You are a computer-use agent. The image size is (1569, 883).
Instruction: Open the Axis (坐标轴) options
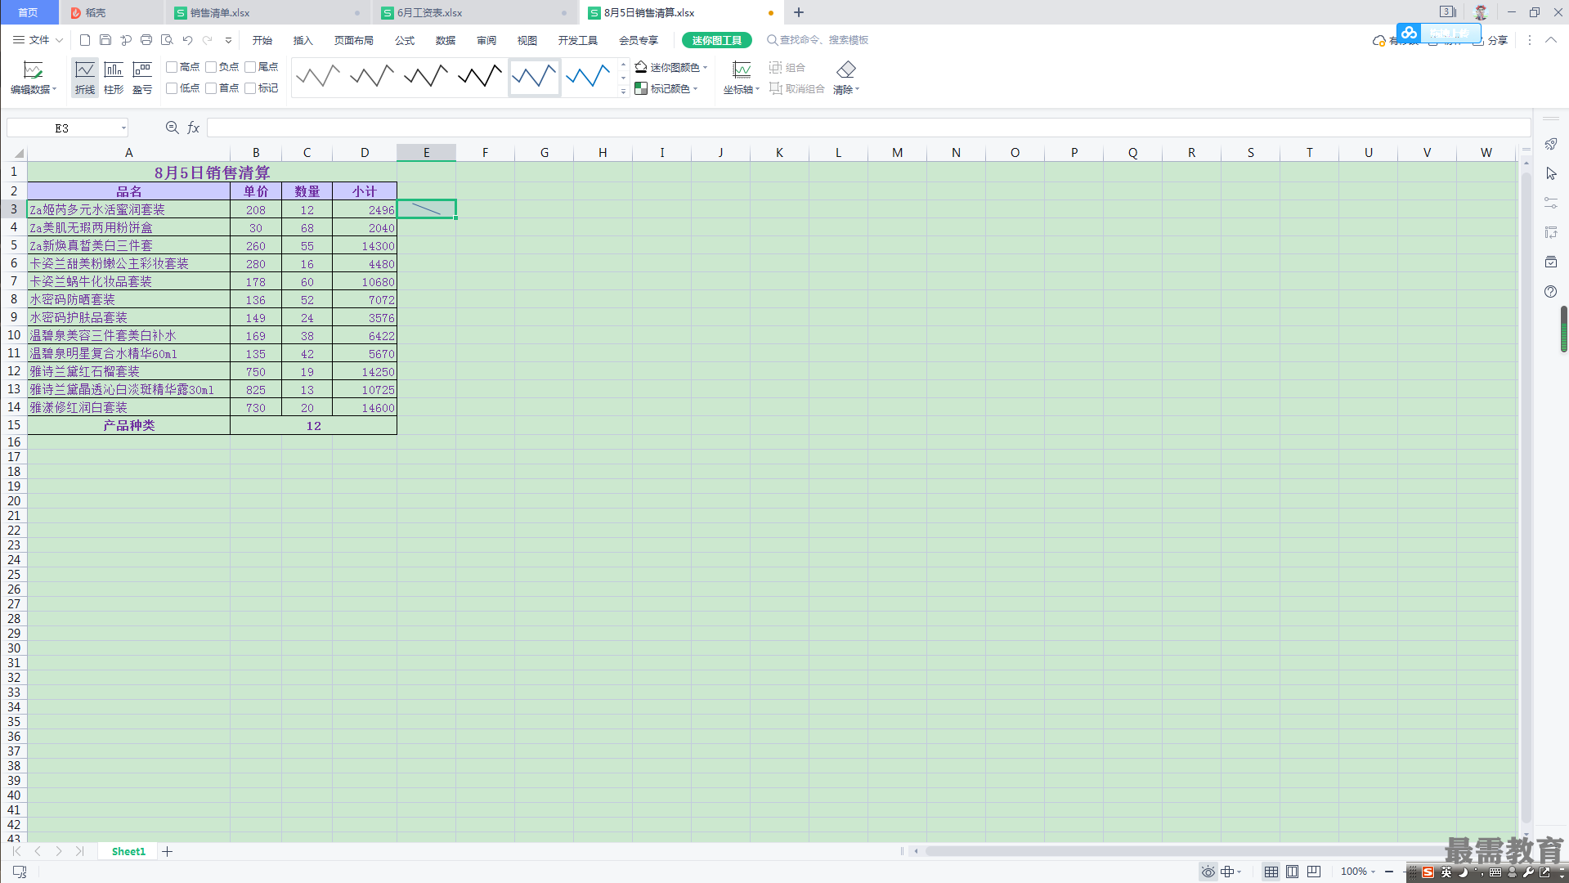click(742, 78)
